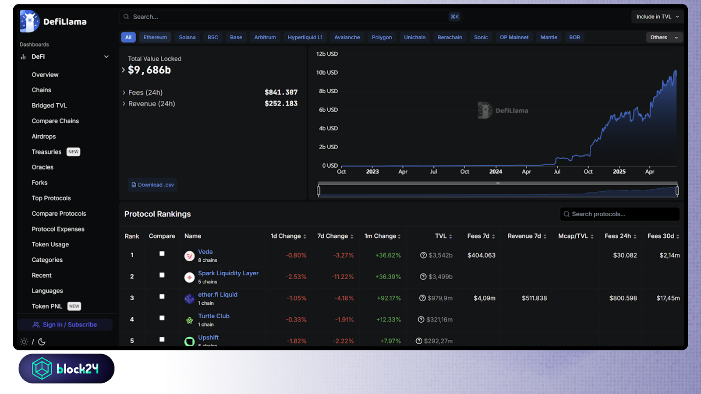Sort by Fees 24h column arrows
Viewport: 701px width, 394px height.
pos(635,236)
